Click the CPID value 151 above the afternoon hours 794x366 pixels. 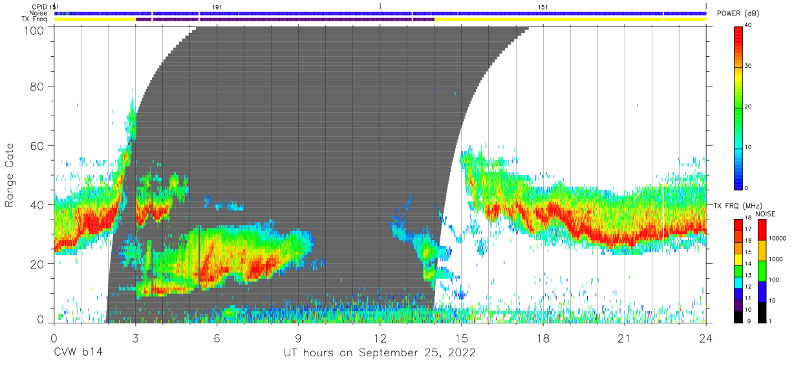(542, 6)
